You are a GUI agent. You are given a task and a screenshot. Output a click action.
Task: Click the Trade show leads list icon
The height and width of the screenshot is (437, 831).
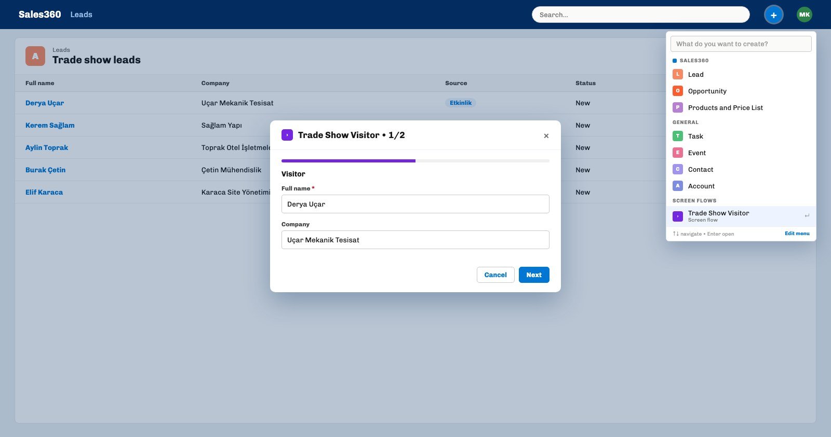35,56
